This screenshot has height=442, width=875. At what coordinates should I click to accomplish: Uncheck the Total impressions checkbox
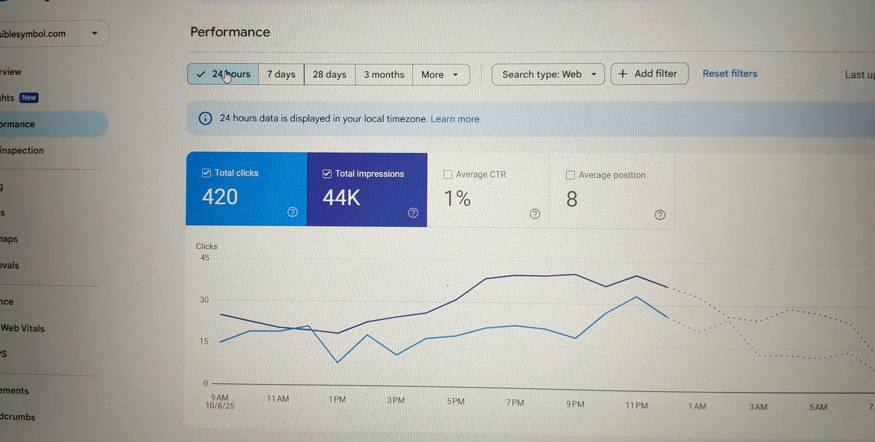click(x=327, y=173)
